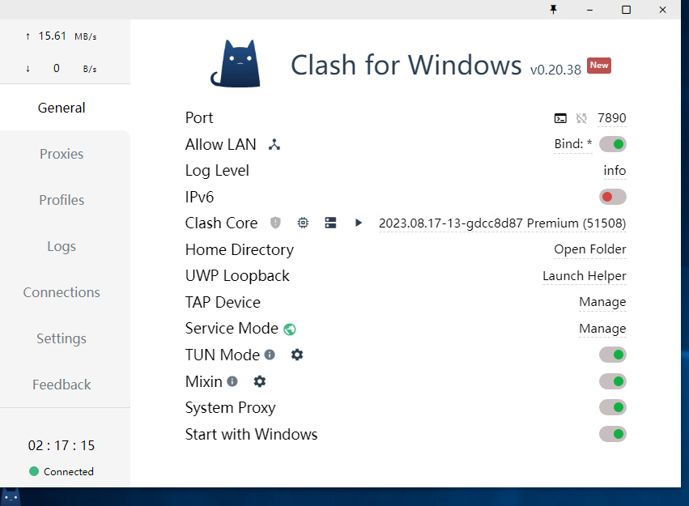Screen dimensions: 689x506
Task: Toggle the IPv6 switch
Action: [613, 197]
